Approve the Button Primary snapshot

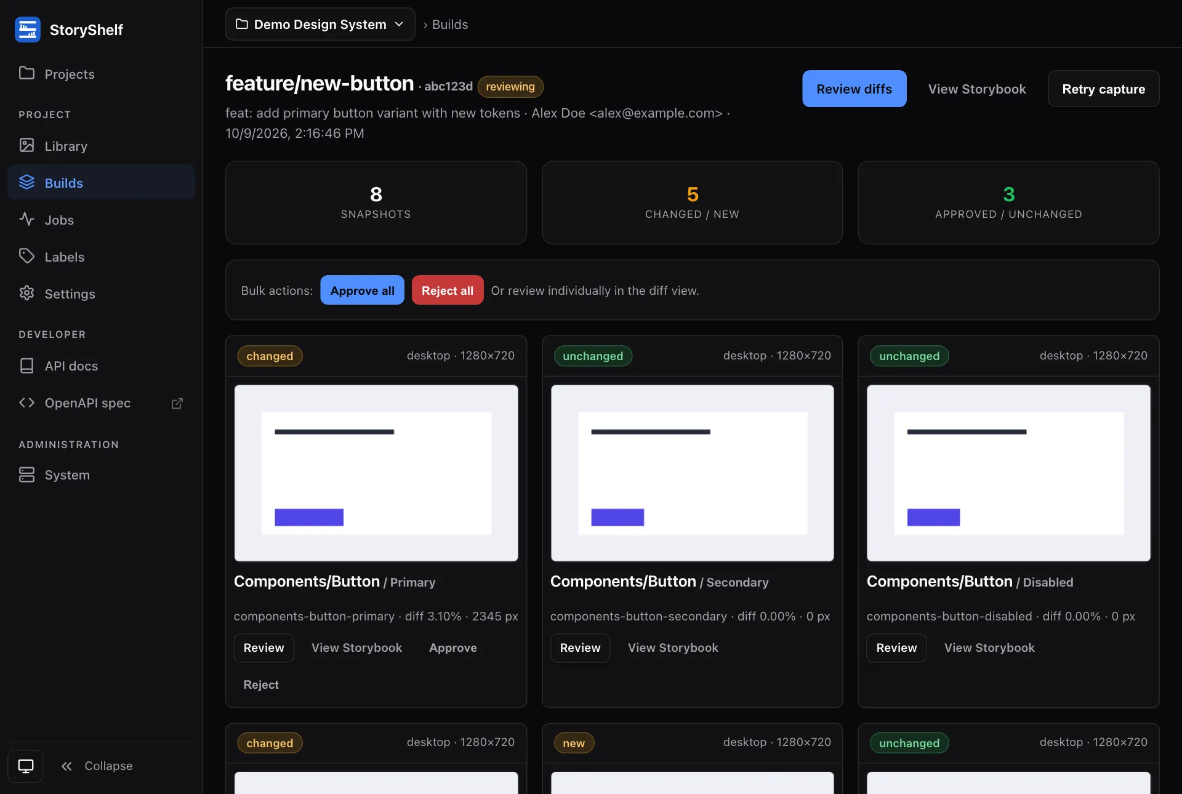453,648
